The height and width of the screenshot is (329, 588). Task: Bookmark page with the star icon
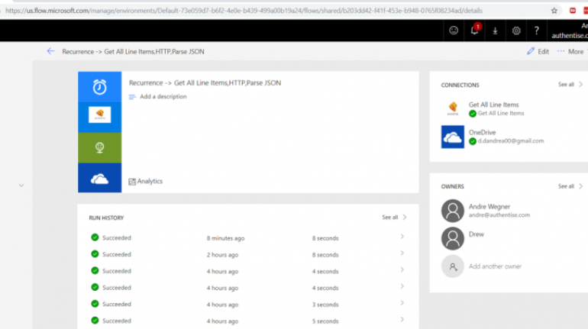click(554, 11)
